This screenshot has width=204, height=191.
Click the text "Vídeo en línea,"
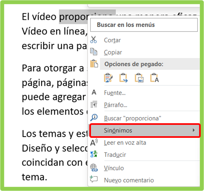[55, 31]
